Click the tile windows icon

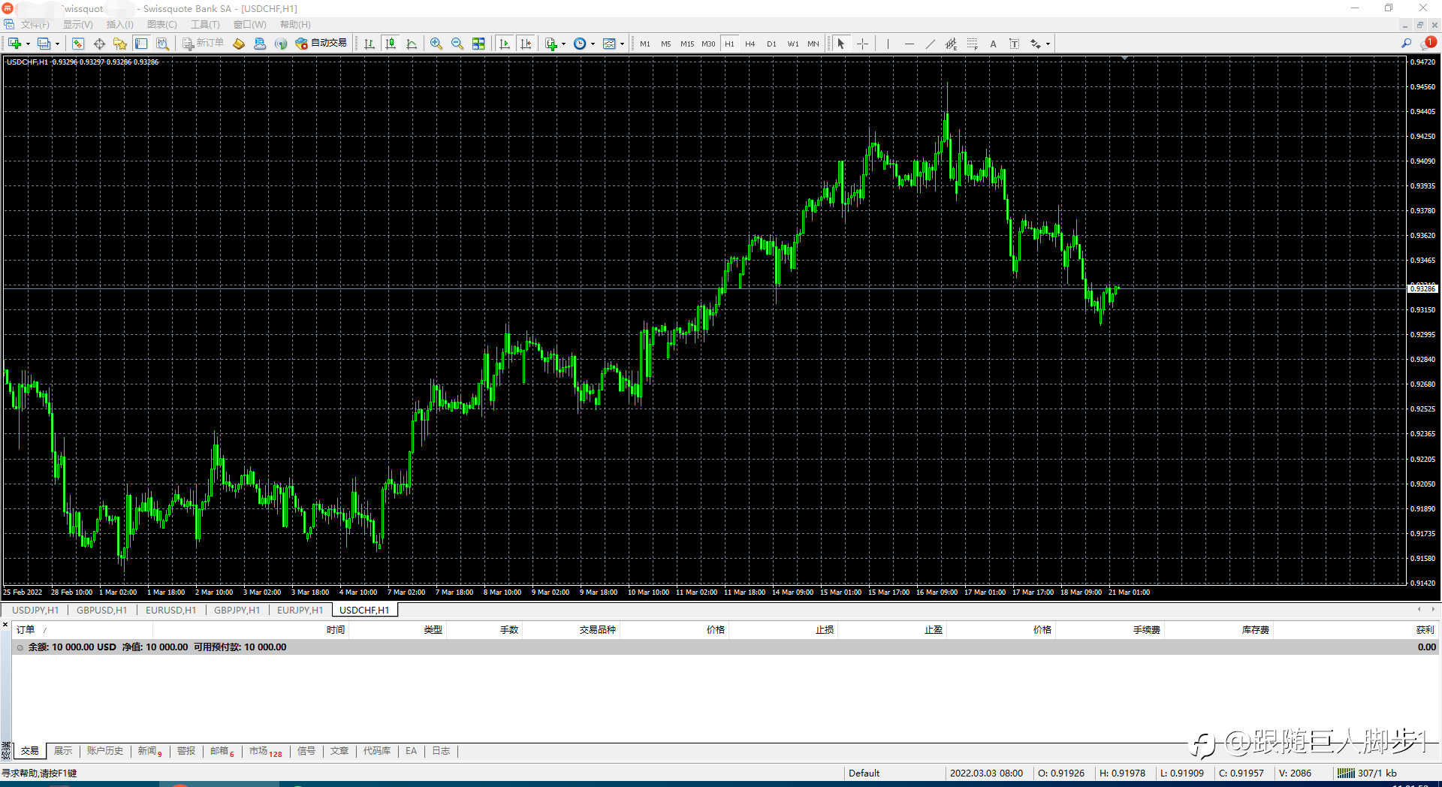pos(478,44)
